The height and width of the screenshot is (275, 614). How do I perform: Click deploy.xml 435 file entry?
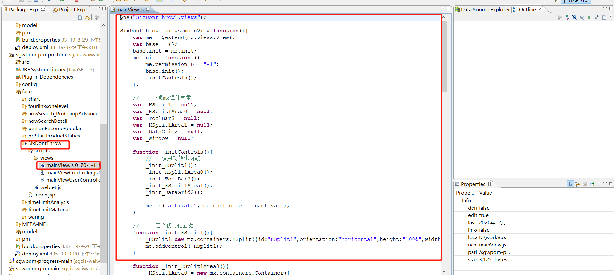(58, 254)
